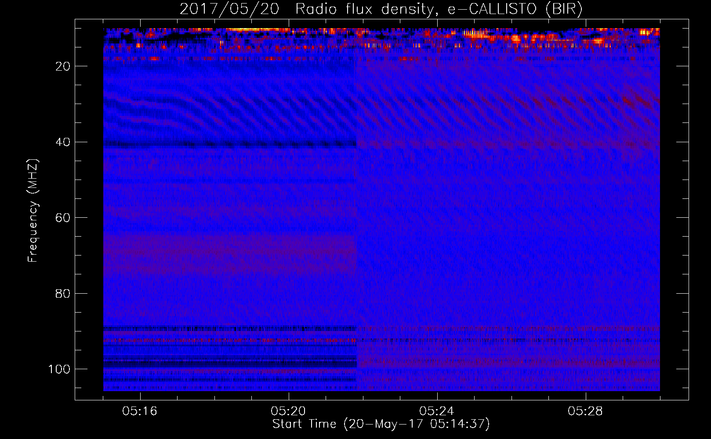711x439 pixels.
Task: Click the time tick label '05:24'
Action: pos(437,411)
